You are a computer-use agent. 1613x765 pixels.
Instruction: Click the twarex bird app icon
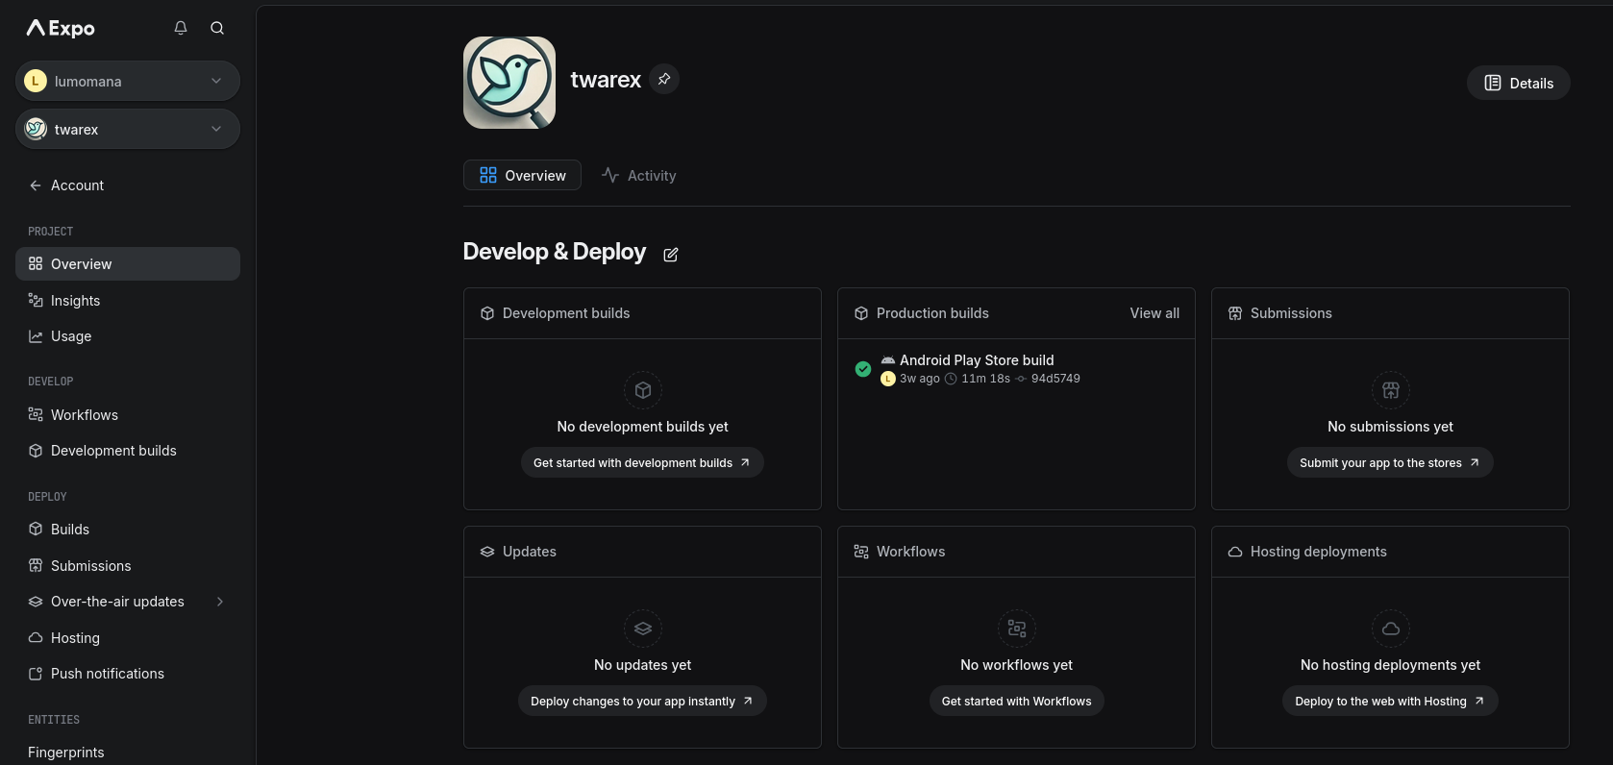tap(509, 83)
